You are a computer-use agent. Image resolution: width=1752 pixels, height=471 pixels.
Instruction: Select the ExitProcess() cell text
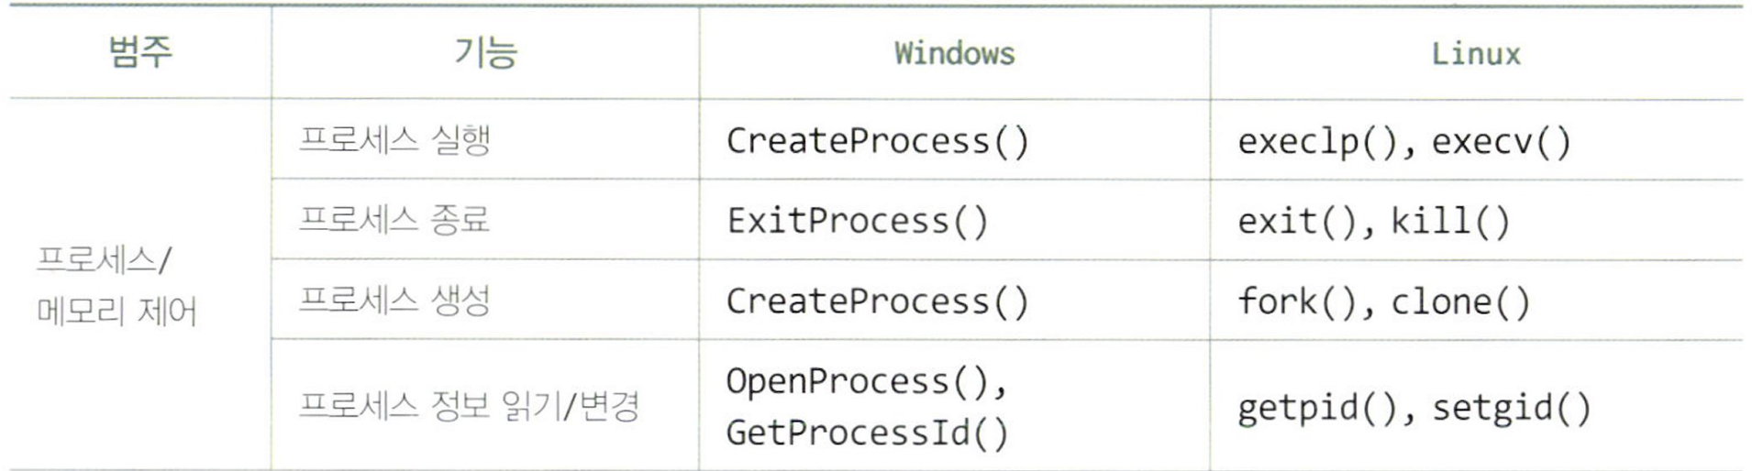pos(857,221)
